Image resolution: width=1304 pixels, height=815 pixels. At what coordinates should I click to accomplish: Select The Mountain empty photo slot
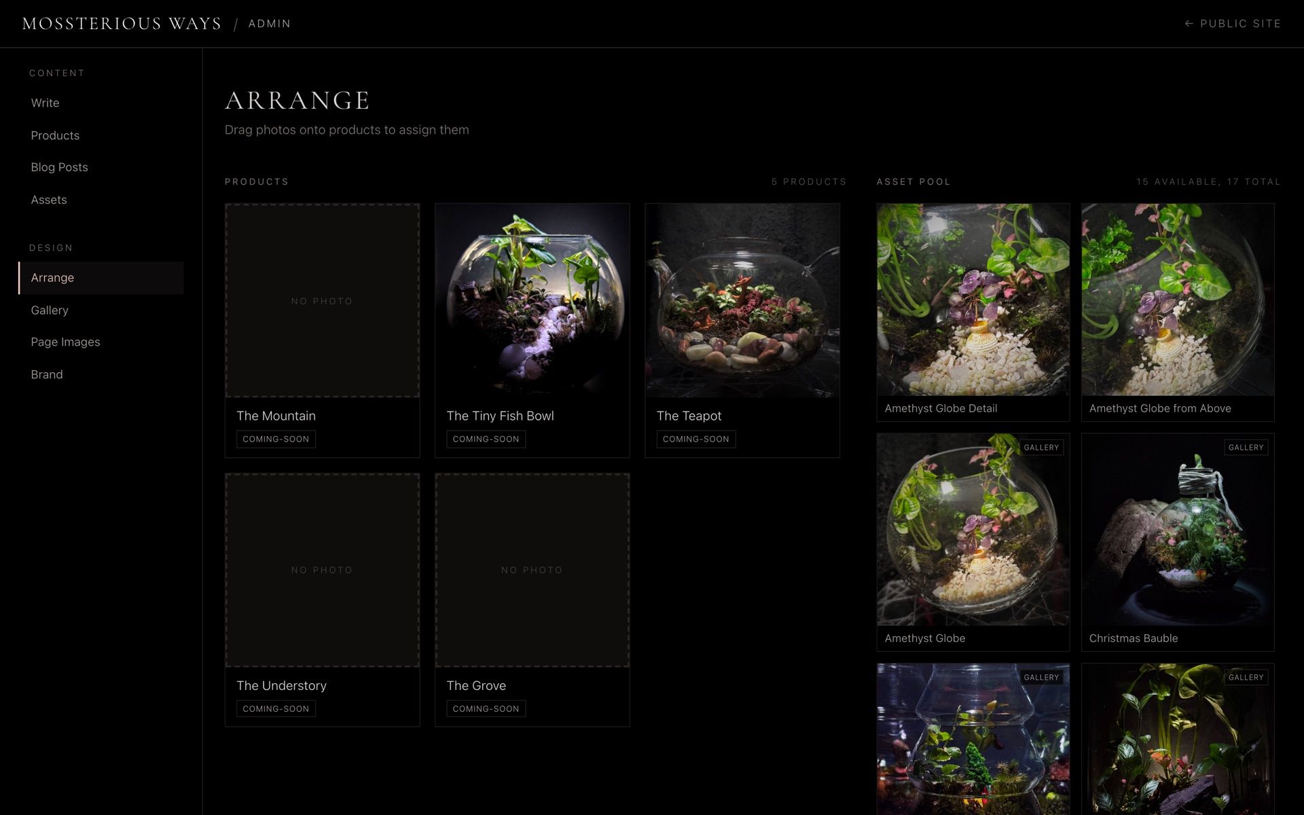322,300
